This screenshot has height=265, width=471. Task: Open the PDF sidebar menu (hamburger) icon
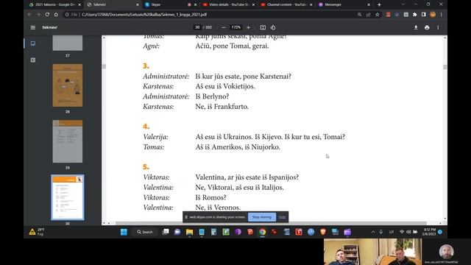coord(32,27)
